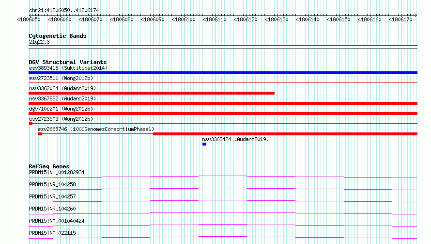The image size is (431, 244).
Task: Click ruler position 41806050
Action: 29,19
